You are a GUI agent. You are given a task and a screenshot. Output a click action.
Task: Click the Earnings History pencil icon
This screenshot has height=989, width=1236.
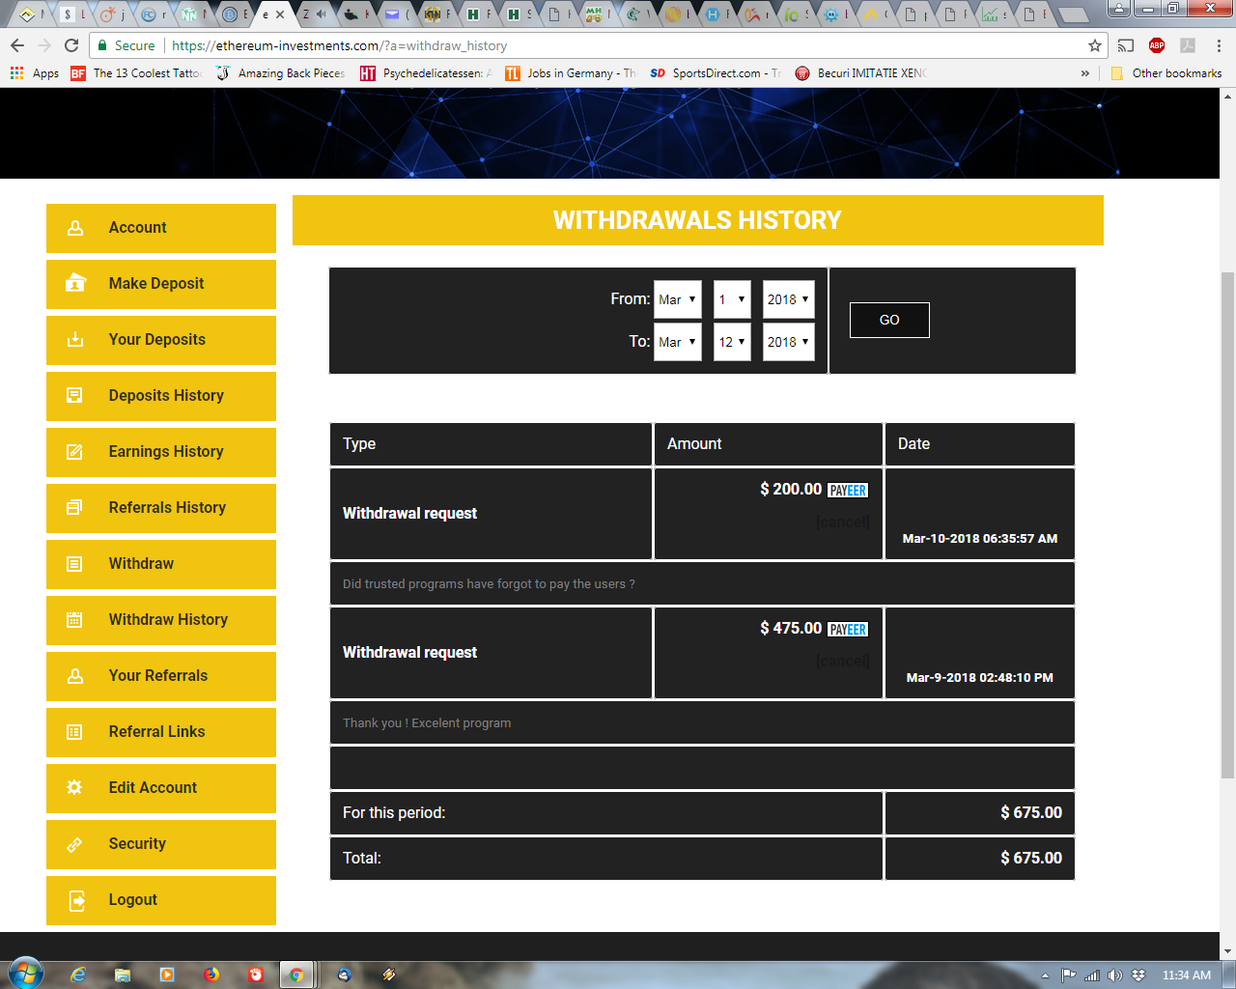(74, 452)
